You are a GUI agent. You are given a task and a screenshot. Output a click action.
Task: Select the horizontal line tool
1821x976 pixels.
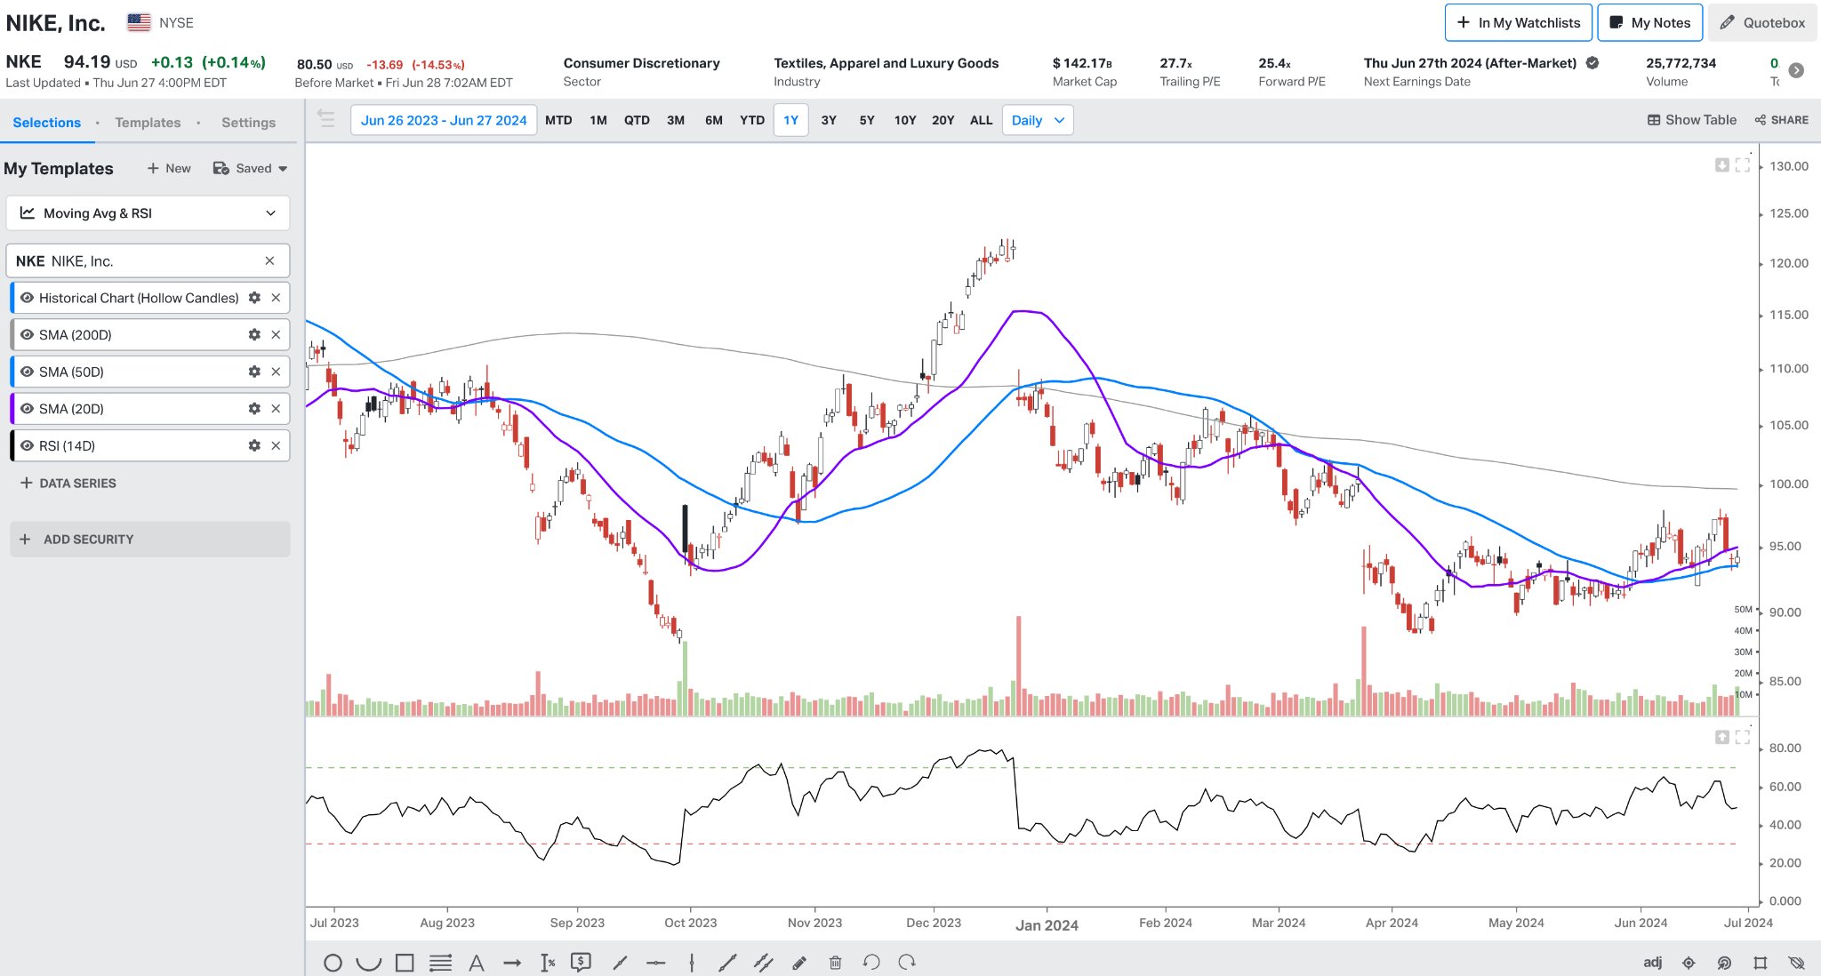(655, 963)
